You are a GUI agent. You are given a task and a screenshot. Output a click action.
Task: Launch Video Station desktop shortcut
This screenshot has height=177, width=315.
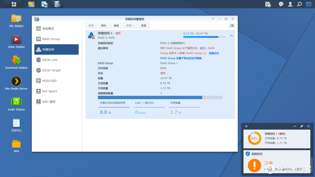[16, 42]
